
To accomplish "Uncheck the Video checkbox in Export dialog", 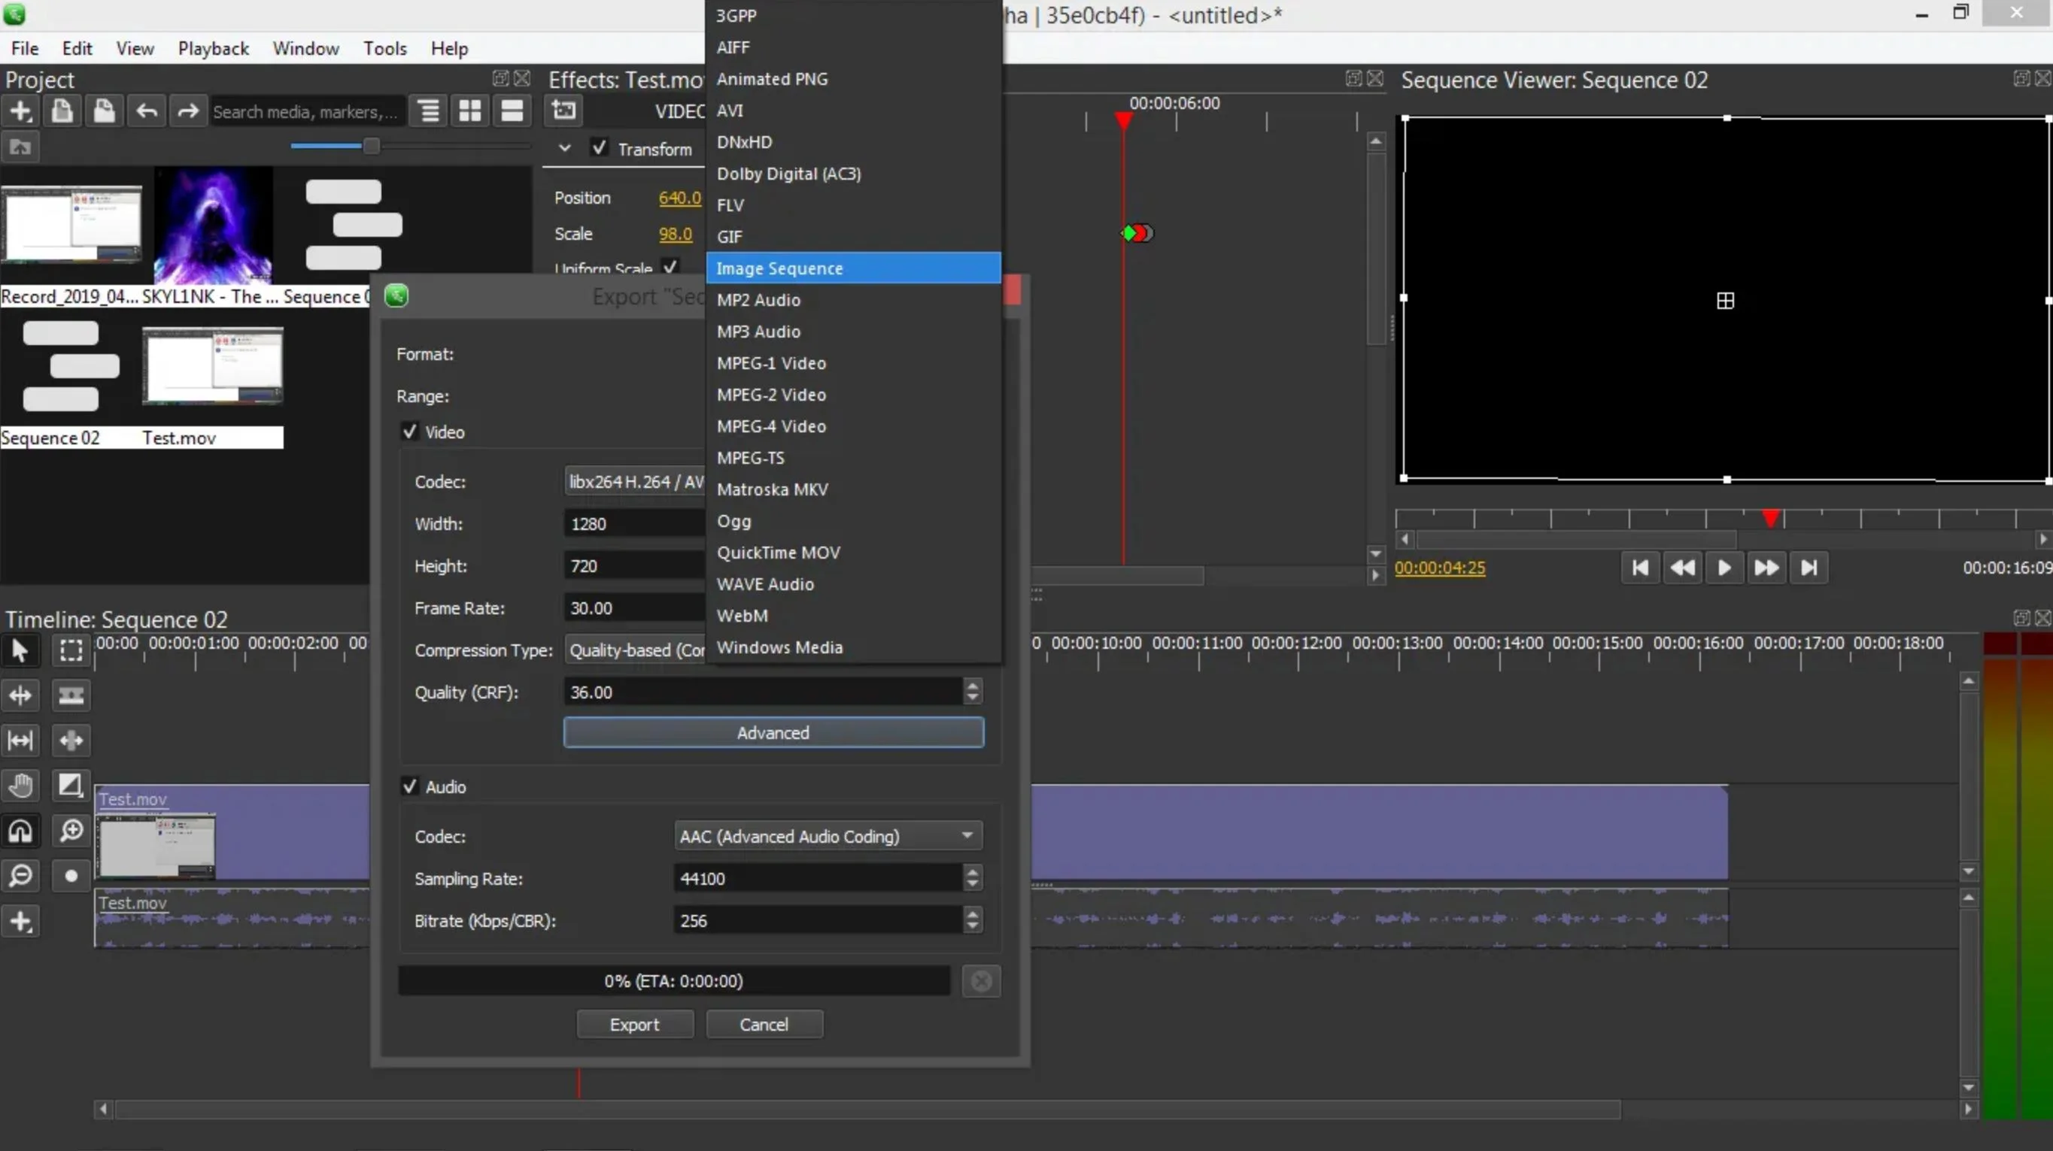I will pos(410,432).
